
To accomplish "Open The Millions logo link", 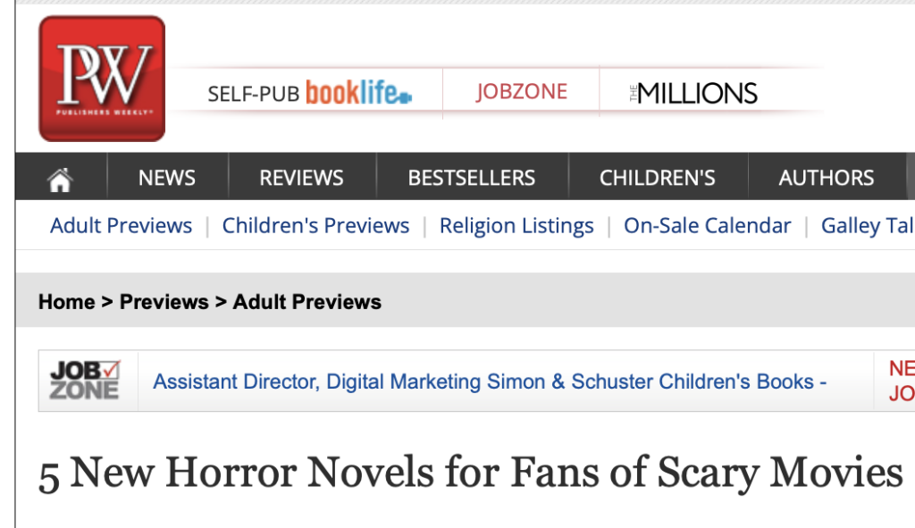I will (x=693, y=93).
